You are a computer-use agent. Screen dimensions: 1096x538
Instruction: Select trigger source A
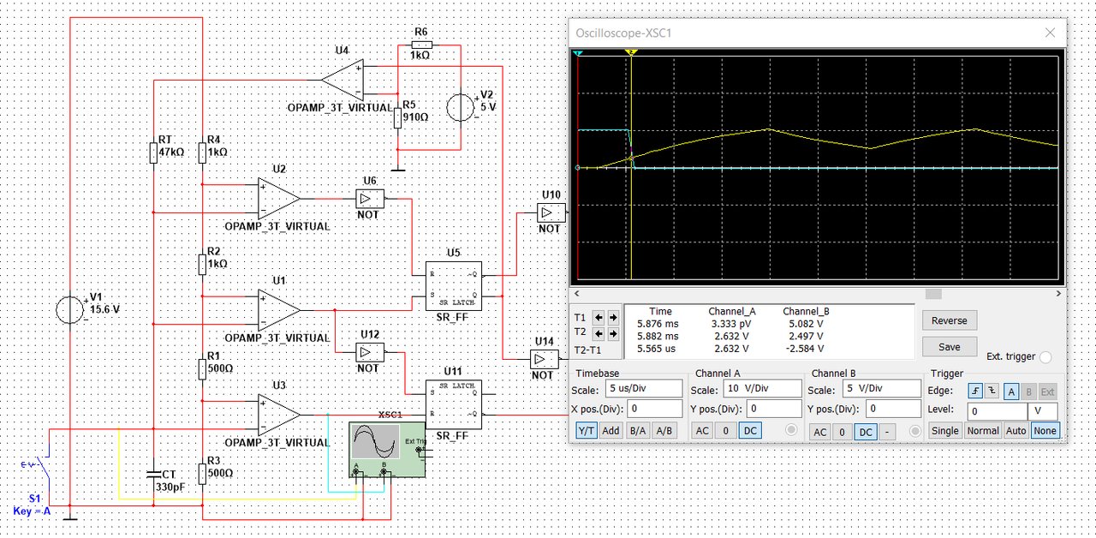(1011, 392)
